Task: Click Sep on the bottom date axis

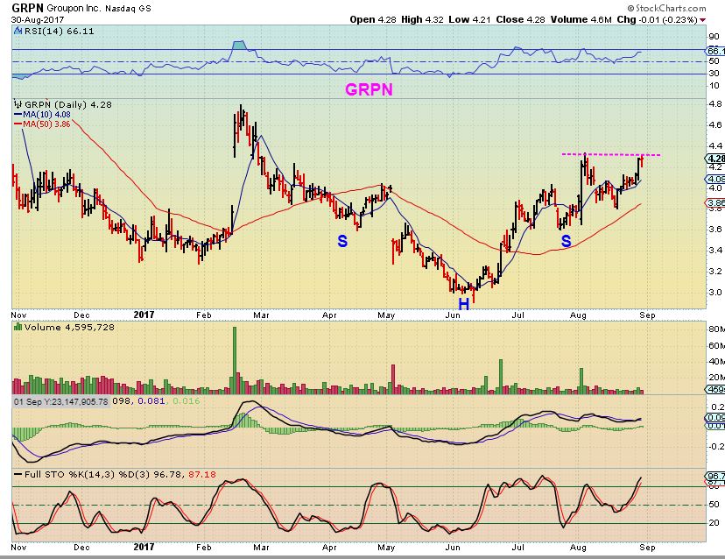Action: (x=647, y=547)
